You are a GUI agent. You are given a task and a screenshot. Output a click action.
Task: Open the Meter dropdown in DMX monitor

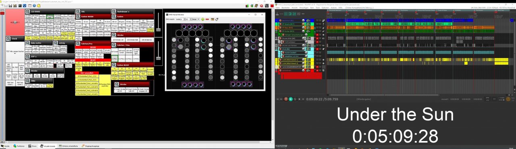(196, 19)
